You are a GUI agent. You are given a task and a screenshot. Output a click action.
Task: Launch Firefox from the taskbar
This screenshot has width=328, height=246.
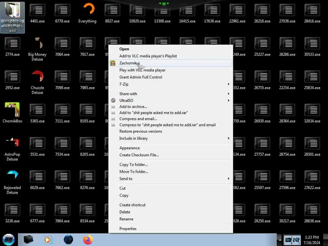coord(88,240)
